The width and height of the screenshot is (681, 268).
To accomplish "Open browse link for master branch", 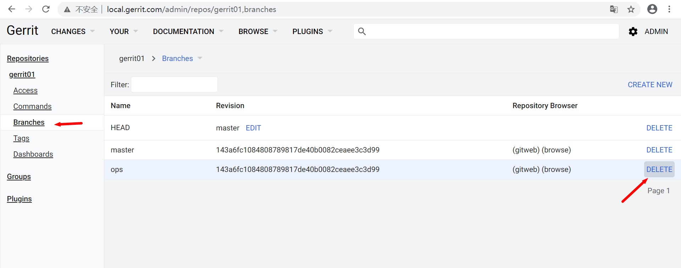I will pos(556,150).
